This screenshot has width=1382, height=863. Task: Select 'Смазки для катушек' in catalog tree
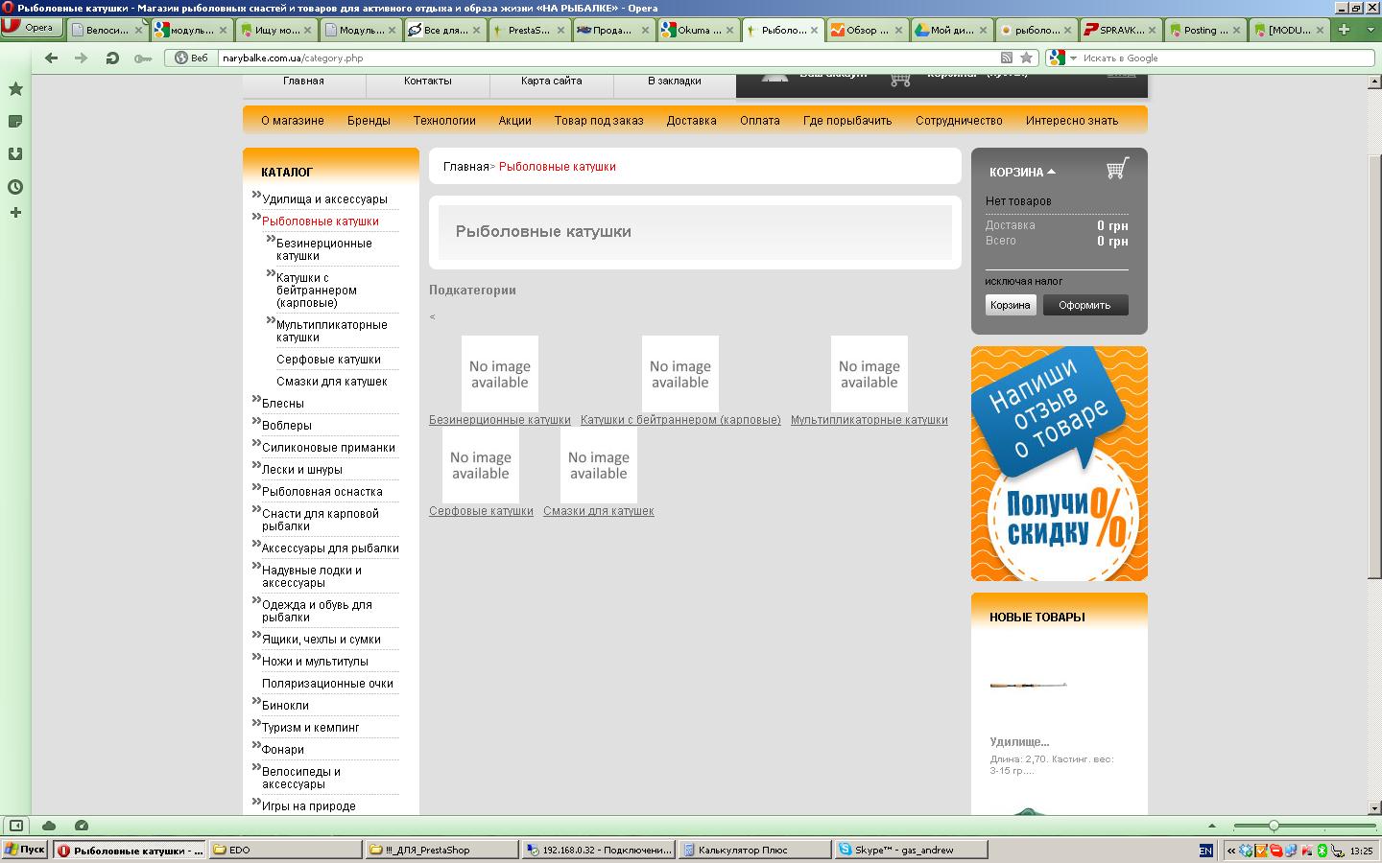point(332,382)
